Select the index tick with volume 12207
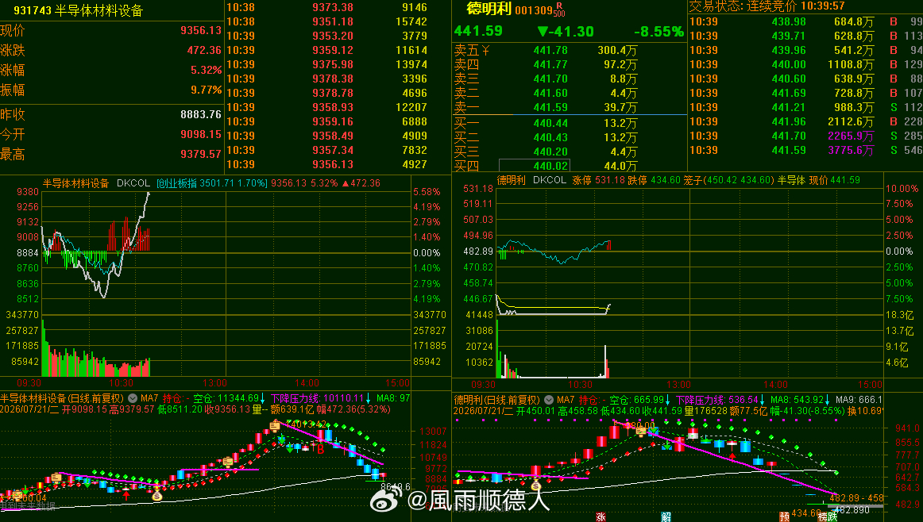The width and height of the screenshot is (923, 522). click(326, 108)
